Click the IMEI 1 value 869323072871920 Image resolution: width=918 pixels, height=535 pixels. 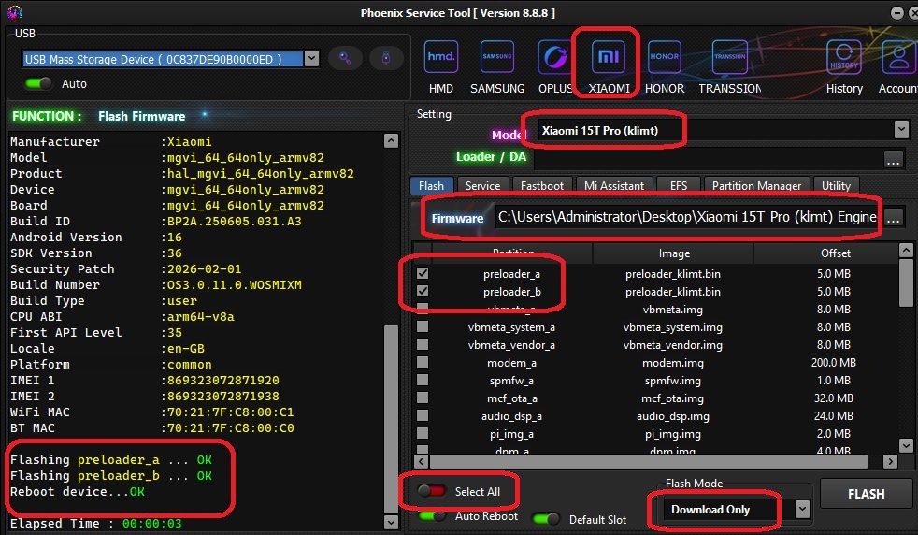coord(223,380)
